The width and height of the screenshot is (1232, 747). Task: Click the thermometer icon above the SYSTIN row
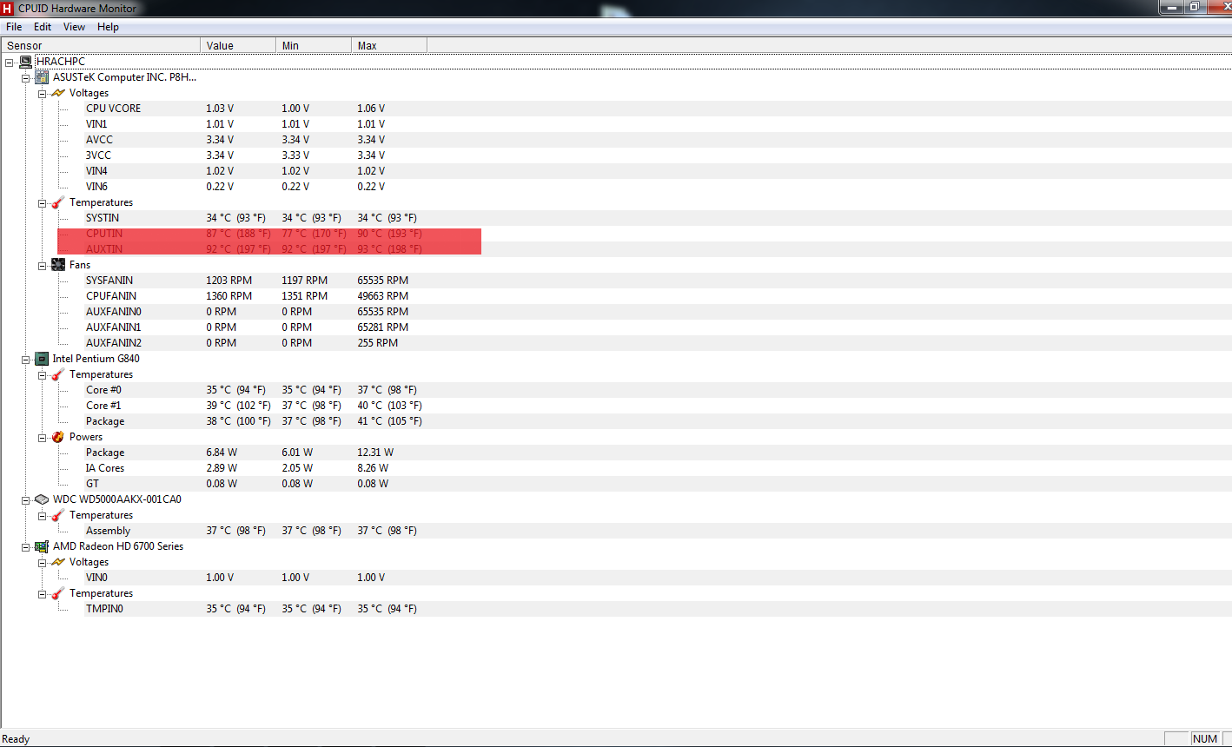[x=58, y=202]
